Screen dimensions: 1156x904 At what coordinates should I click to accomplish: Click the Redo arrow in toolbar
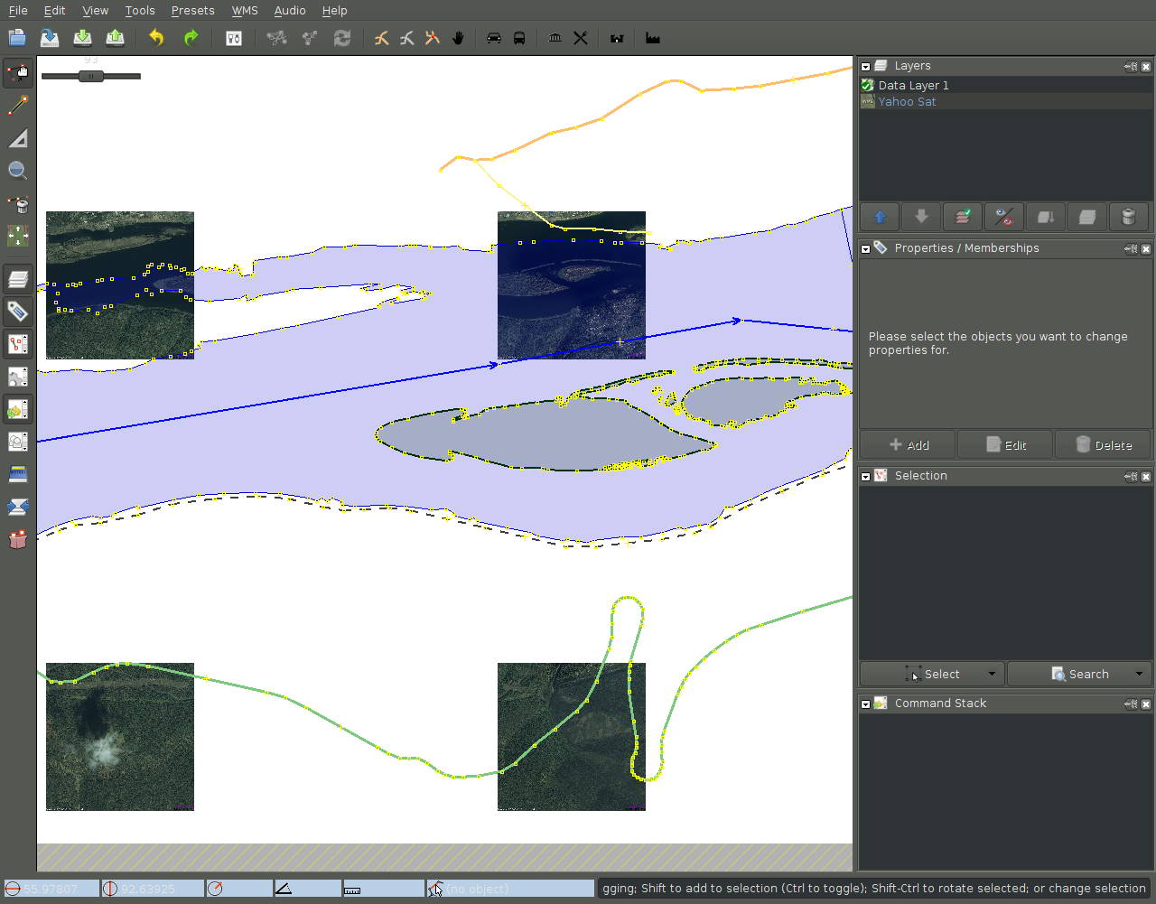coord(191,38)
